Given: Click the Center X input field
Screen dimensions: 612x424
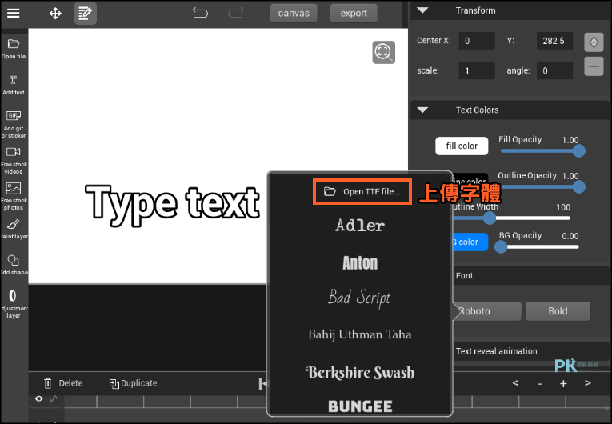Looking at the screenshot, I should pos(477,41).
